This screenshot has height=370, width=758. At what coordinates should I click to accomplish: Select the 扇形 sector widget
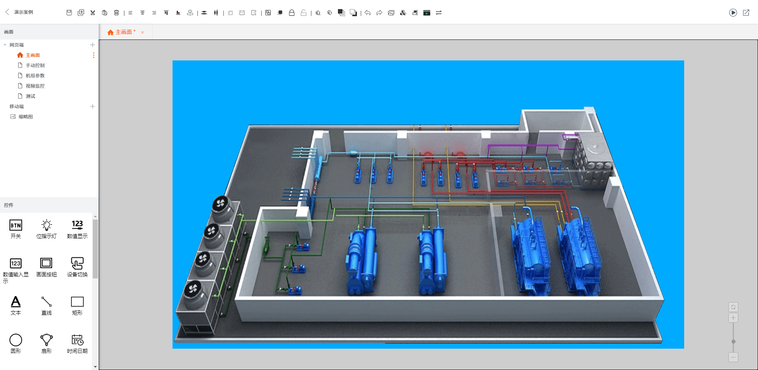[x=47, y=344]
